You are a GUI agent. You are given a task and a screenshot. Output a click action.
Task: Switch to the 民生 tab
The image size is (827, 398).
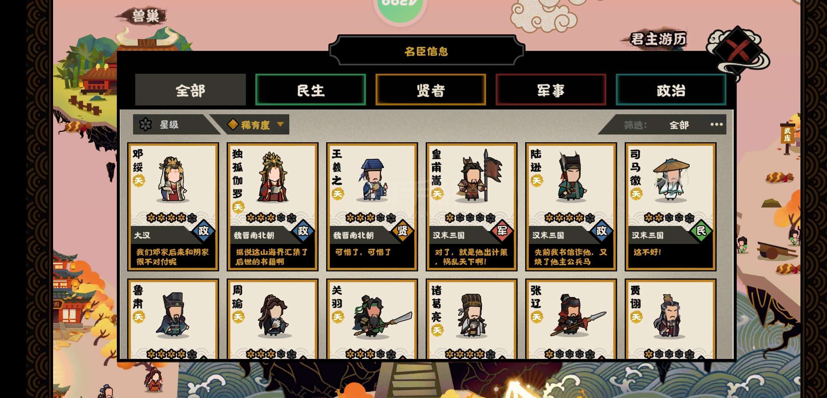[x=310, y=90]
